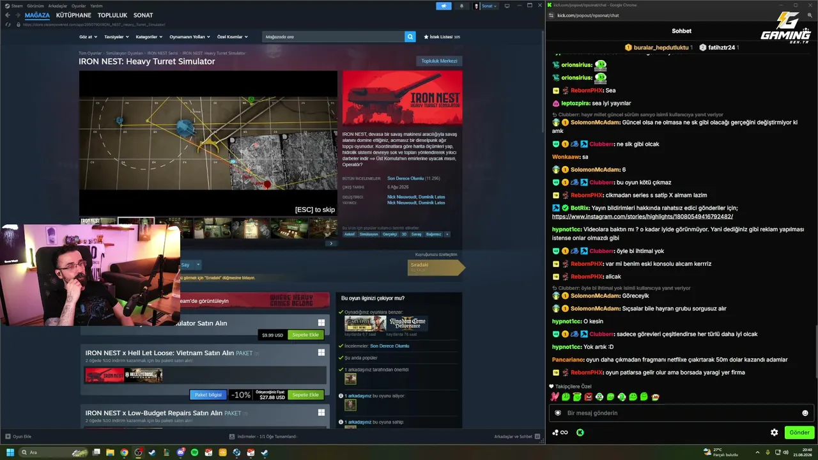Viewport: 818px width, 460px height.
Task: Open İstek Listesi wishlist link
Action: [442, 37]
